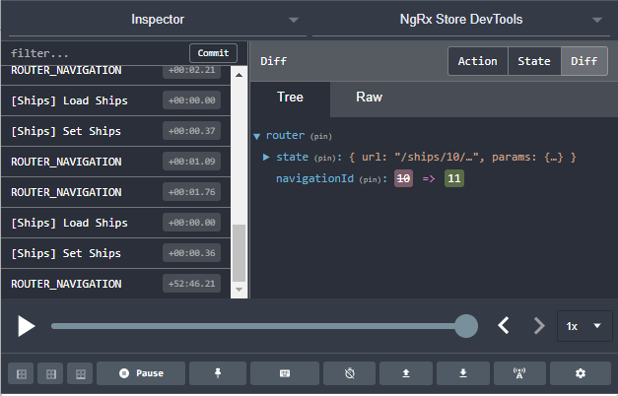Click the state url preview "/ships/10/…"

point(437,158)
